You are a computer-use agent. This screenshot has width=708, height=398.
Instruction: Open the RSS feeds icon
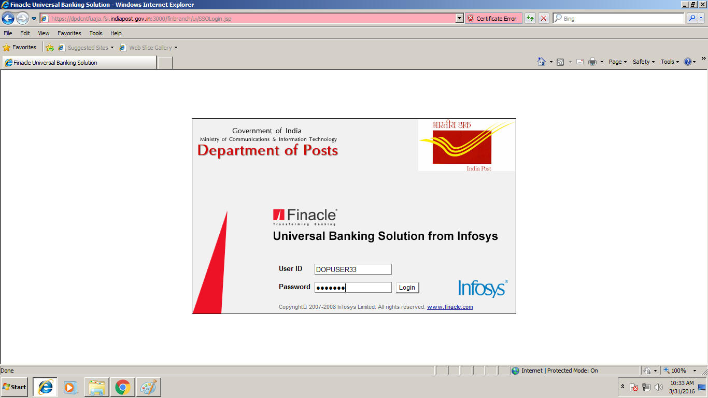pyautogui.click(x=560, y=61)
